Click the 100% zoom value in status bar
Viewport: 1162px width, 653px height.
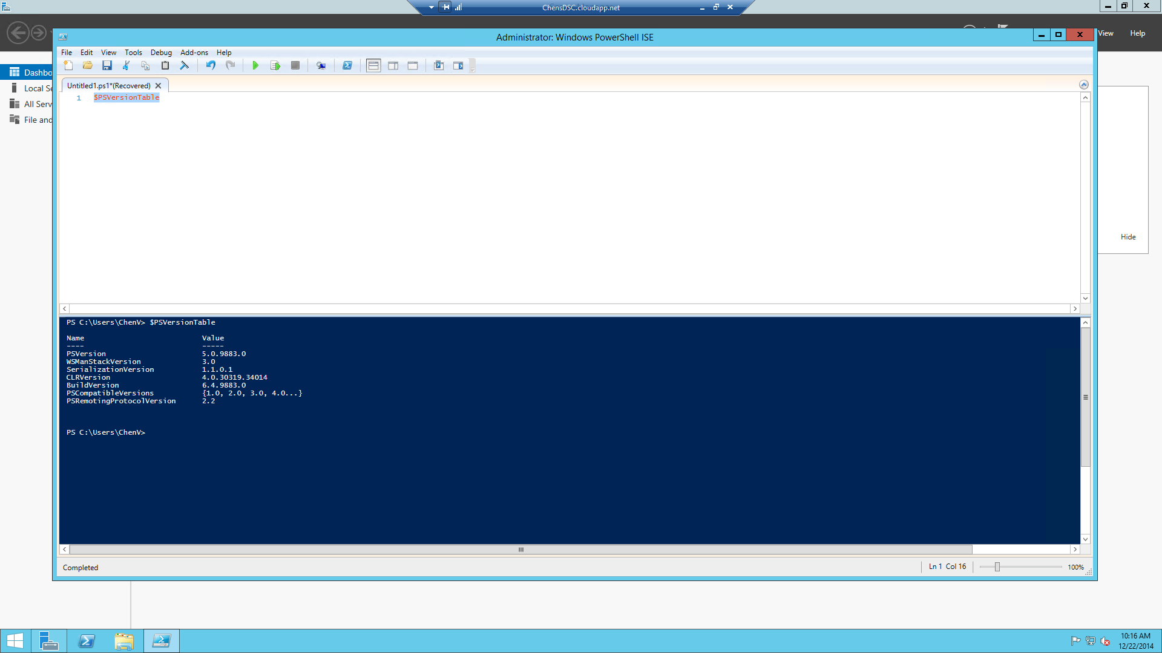pyautogui.click(x=1075, y=567)
